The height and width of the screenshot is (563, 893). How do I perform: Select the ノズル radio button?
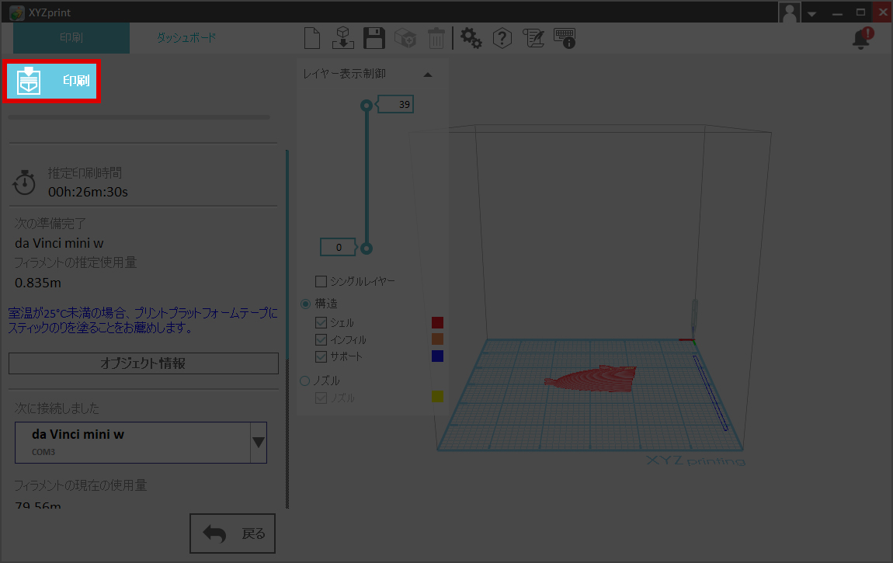tap(305, 381)
